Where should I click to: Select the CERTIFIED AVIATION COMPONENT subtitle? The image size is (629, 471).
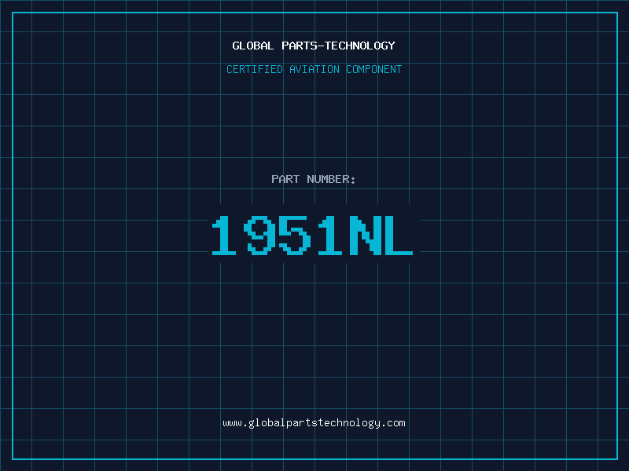(x=314, y=69)
